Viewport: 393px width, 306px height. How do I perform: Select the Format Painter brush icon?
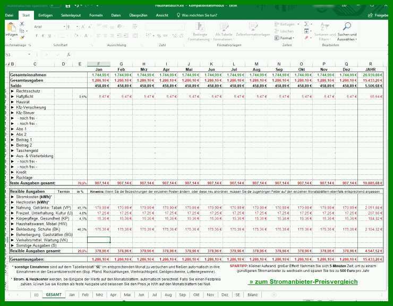point(22,38)
